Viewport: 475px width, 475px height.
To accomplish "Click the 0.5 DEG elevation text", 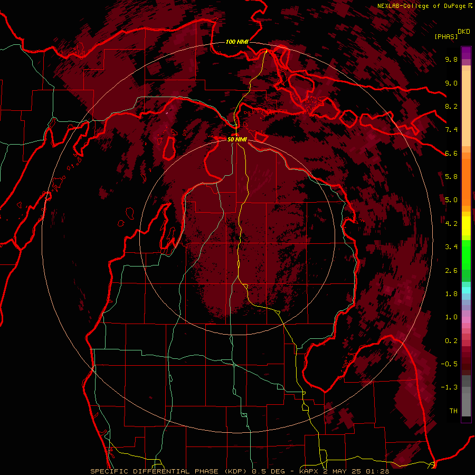I will click(x=268, y=471).
